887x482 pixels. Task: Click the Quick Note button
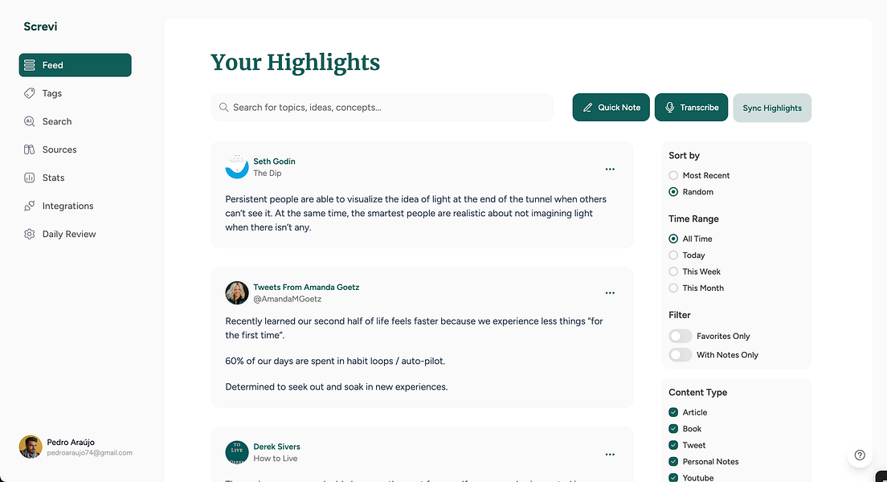611,108
